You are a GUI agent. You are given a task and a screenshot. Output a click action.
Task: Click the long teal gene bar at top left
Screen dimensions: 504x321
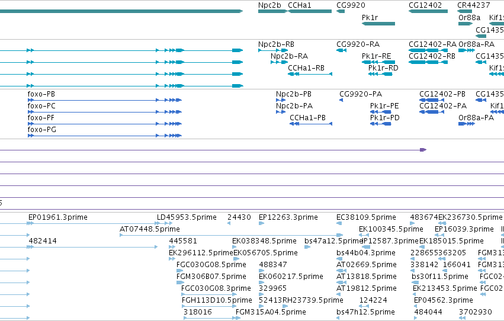tap(121, 11)
